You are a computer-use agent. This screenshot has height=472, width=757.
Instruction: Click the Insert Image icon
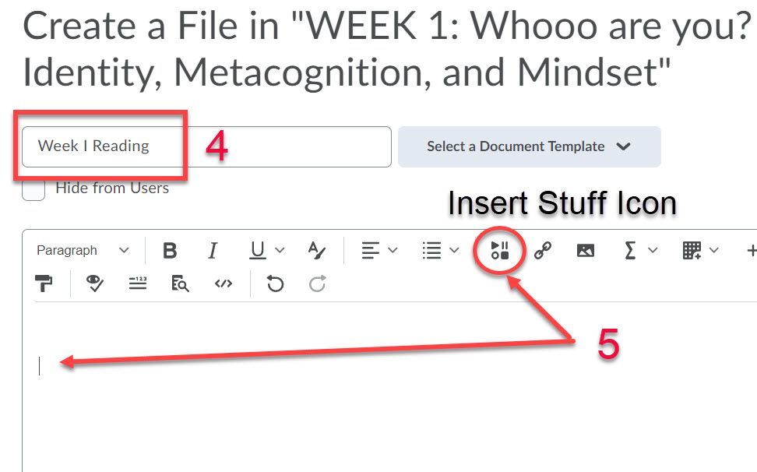coord(585,250)
